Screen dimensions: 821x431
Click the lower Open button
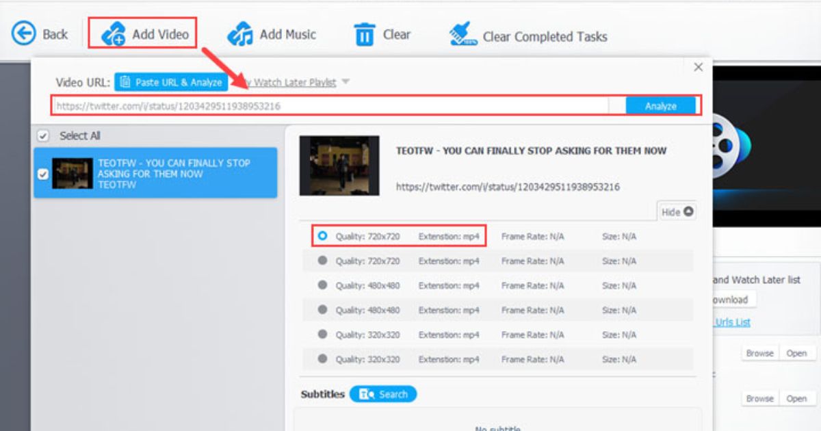[798, 398]
